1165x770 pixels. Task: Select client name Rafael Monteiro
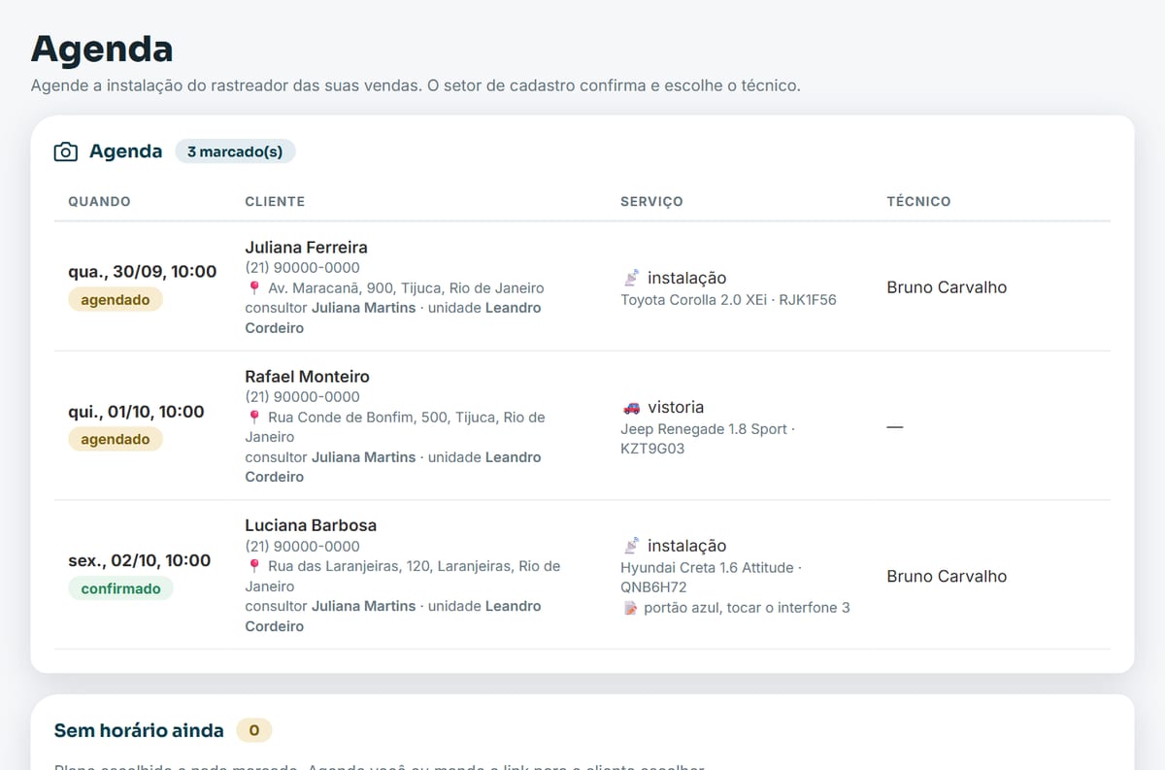pyautogui.click(x=307, y=377)
